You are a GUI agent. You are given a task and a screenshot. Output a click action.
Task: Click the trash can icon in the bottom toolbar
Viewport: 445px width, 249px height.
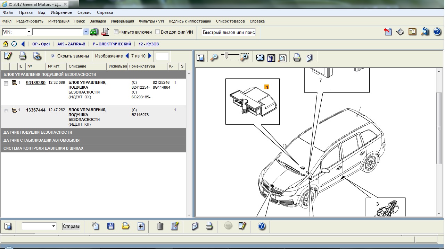point(160,226)
